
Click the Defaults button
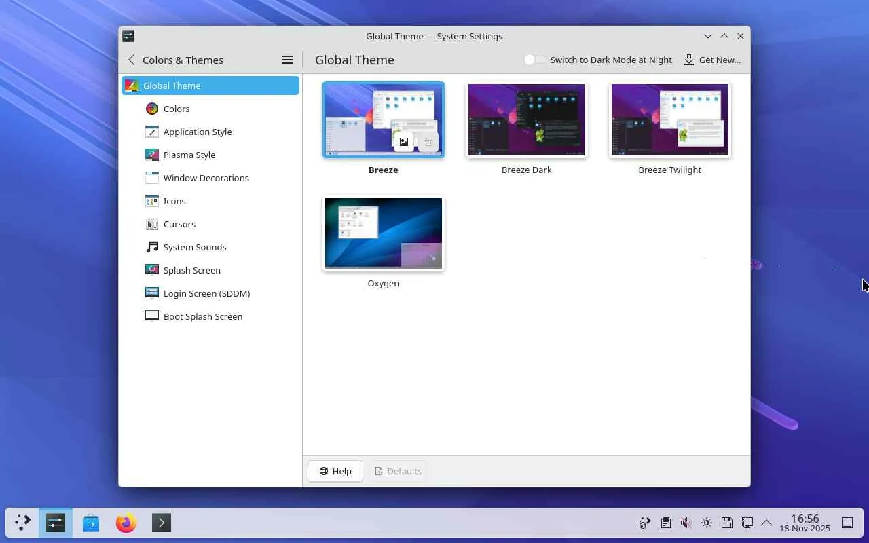(398, 471)
